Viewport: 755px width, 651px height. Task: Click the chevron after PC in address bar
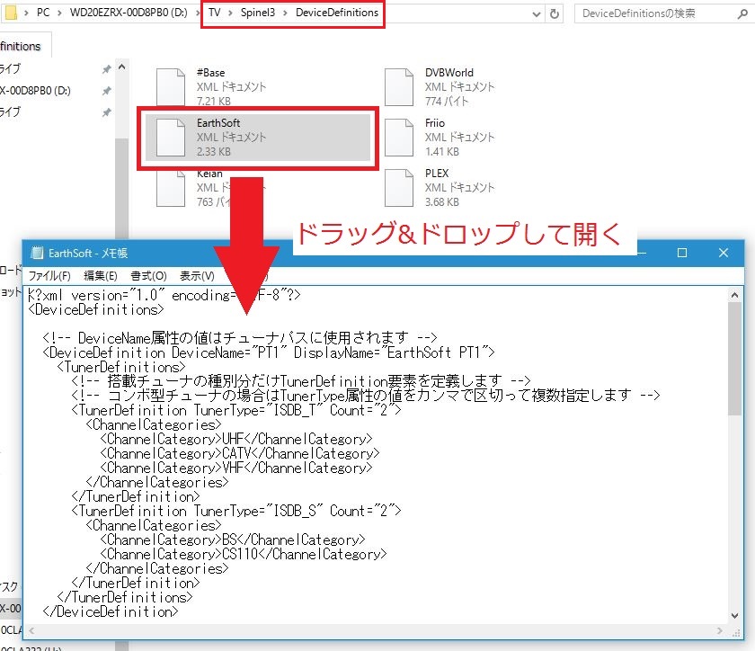pyautogui.click(x=59, y=13)
